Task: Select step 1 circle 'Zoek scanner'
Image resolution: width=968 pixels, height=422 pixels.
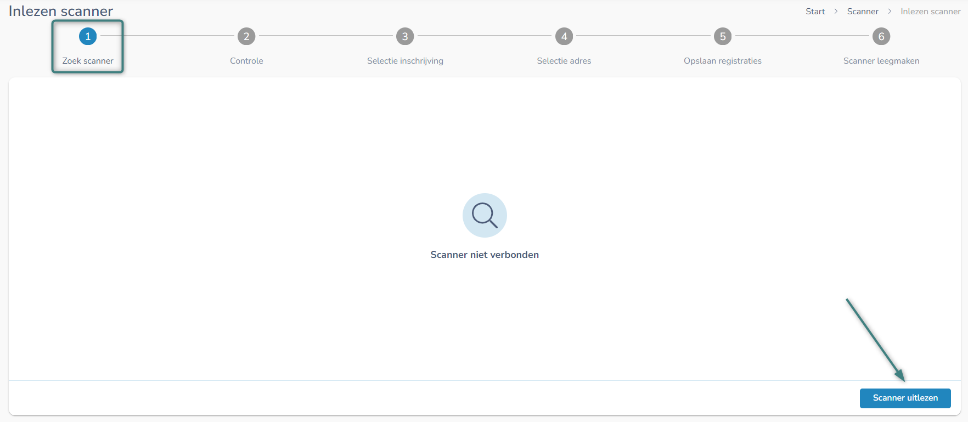Action: click(88, 37)
